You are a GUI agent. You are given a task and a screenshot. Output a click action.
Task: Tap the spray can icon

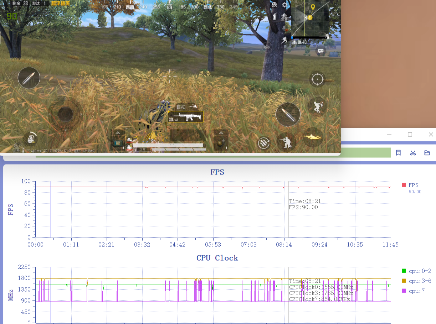click(274, 16)
